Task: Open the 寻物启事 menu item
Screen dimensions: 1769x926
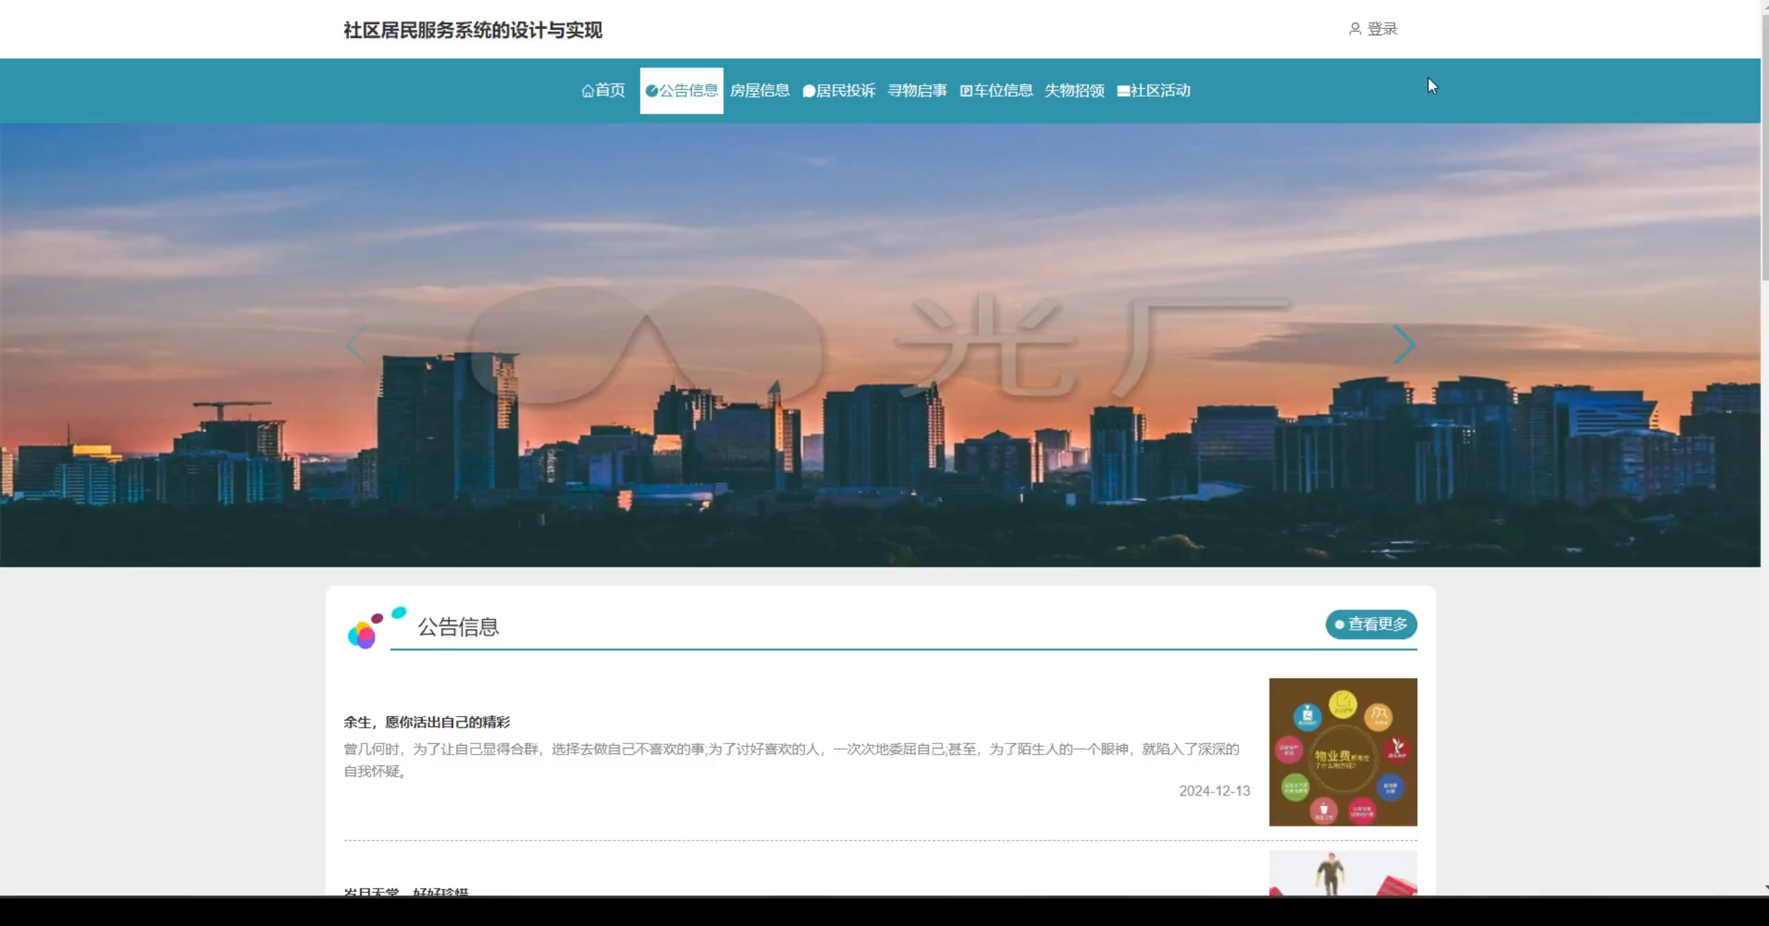Action: click(x=917, y=91)
